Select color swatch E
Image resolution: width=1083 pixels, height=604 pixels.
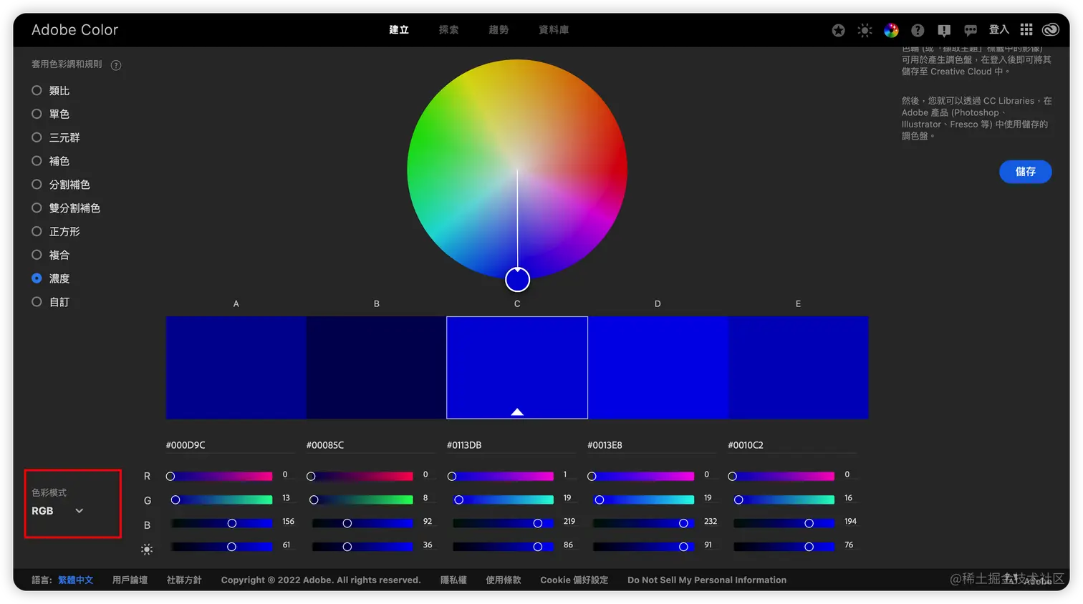coord(798,368)
